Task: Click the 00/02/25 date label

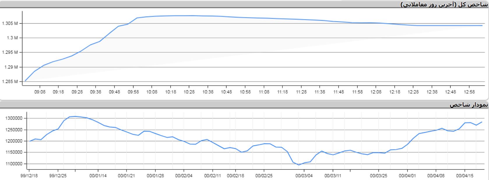Action: coord(264,176)
